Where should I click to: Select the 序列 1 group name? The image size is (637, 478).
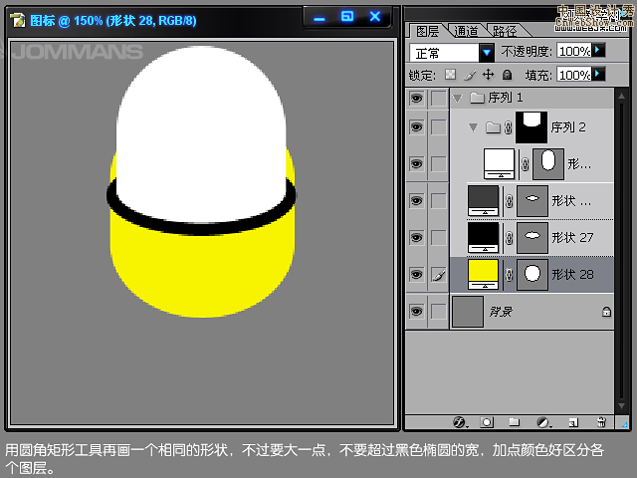click(x=505, y=98)
